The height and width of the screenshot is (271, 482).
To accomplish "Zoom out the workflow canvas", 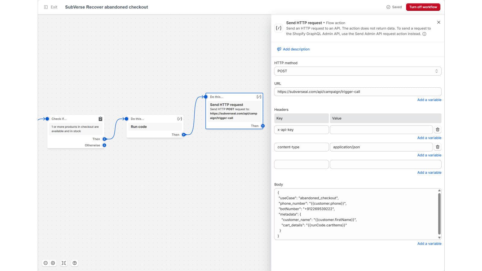I will (45, 263).
